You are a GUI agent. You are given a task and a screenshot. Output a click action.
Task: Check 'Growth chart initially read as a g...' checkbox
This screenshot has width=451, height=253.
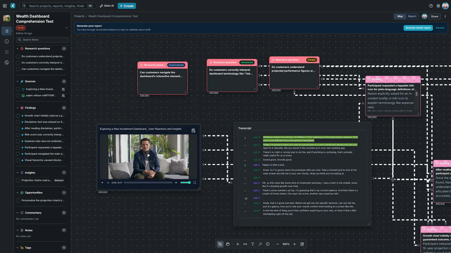(x=18, y=116)
